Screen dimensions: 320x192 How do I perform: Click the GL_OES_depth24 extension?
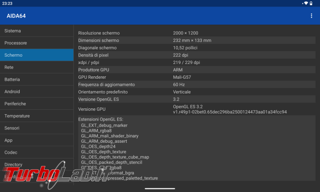[x=98, y=147]
